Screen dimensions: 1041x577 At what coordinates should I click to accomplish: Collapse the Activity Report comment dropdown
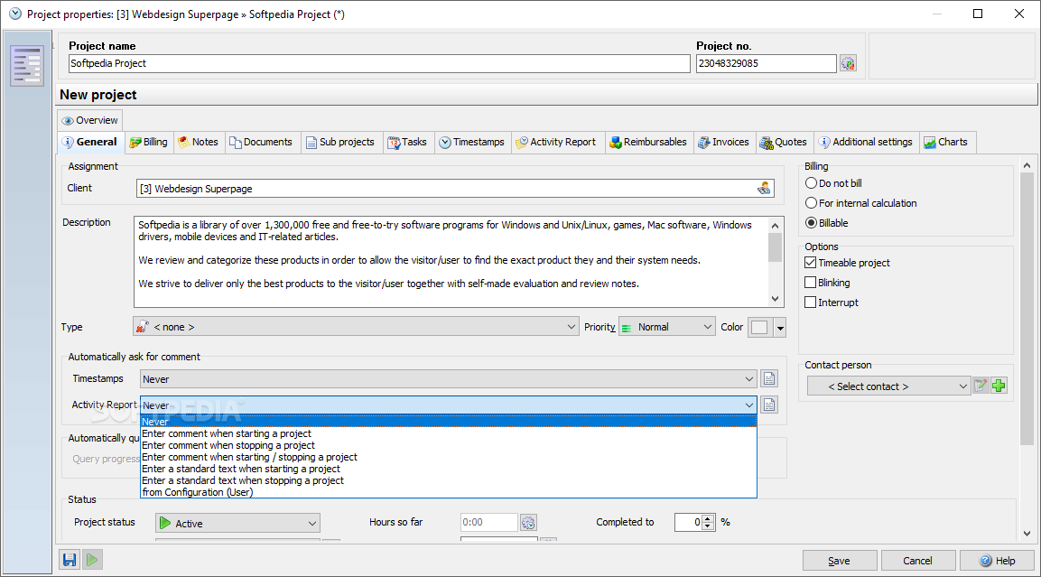click(449, 405)
